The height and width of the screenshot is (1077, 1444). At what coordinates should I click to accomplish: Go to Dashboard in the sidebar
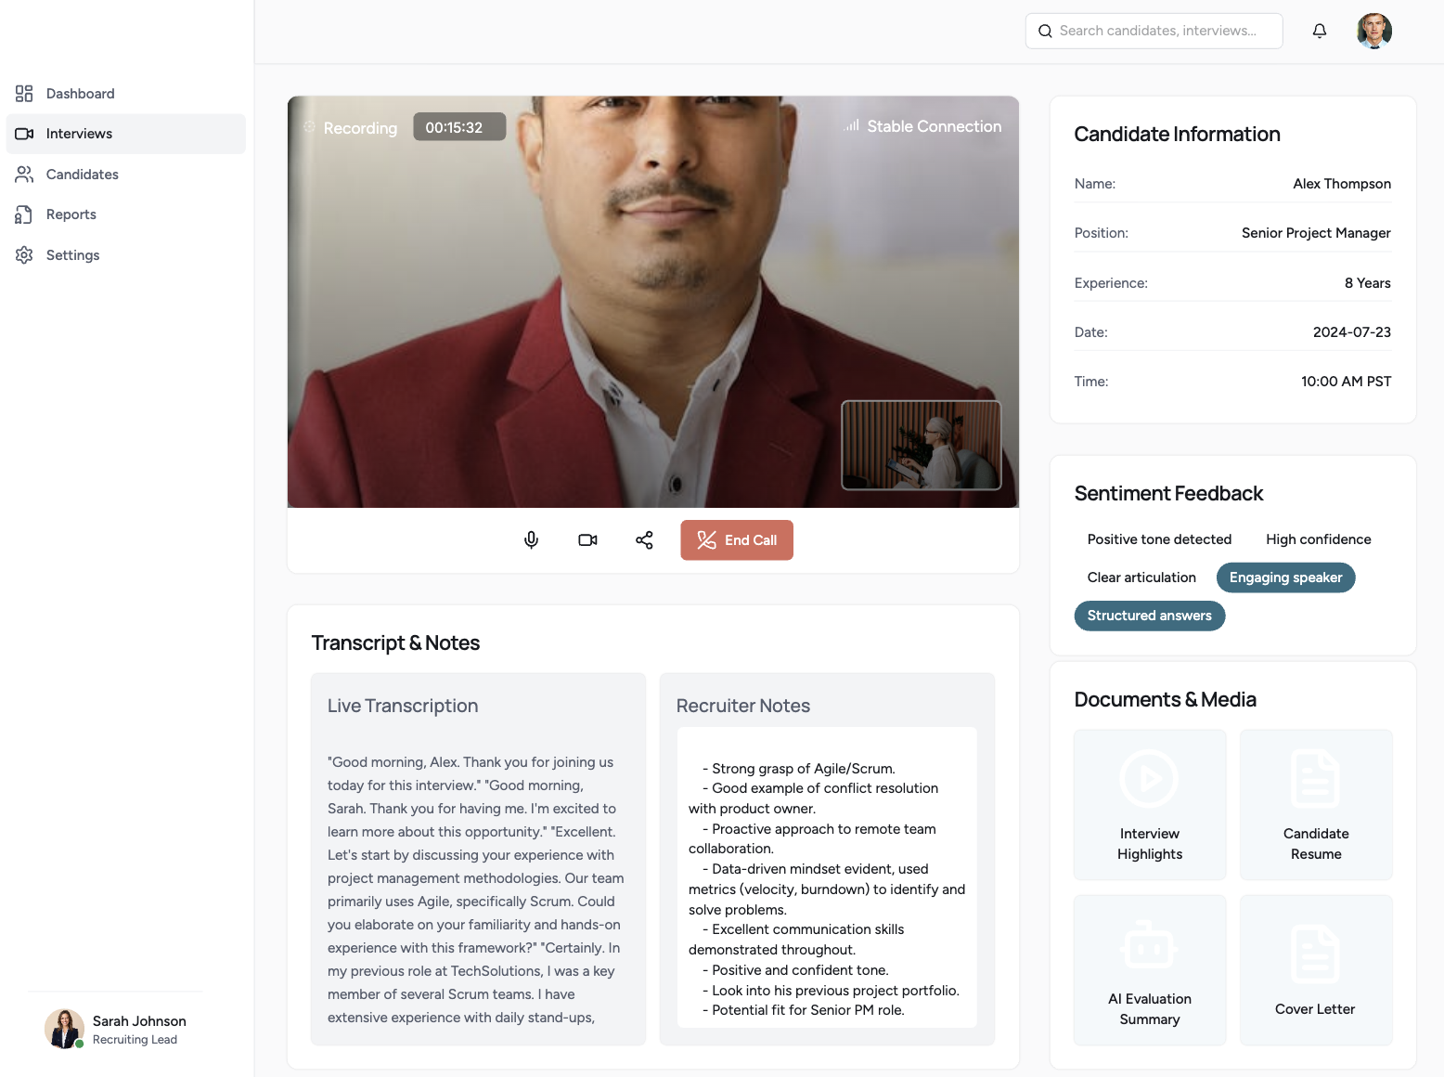click(x=80, y=94)
